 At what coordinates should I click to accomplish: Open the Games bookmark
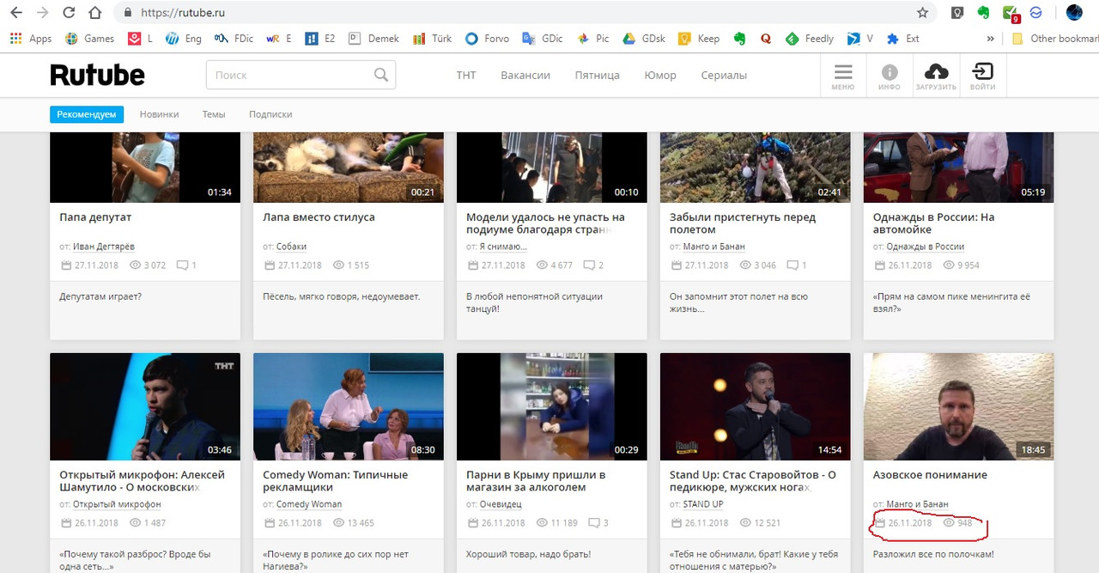click(x=89, y=39)
